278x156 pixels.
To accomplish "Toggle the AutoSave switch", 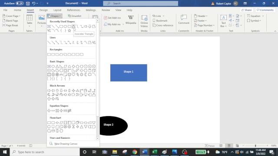I will 20,3.
